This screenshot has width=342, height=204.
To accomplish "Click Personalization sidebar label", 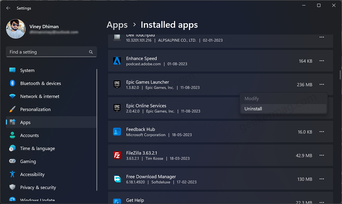I will coord(35,110).
